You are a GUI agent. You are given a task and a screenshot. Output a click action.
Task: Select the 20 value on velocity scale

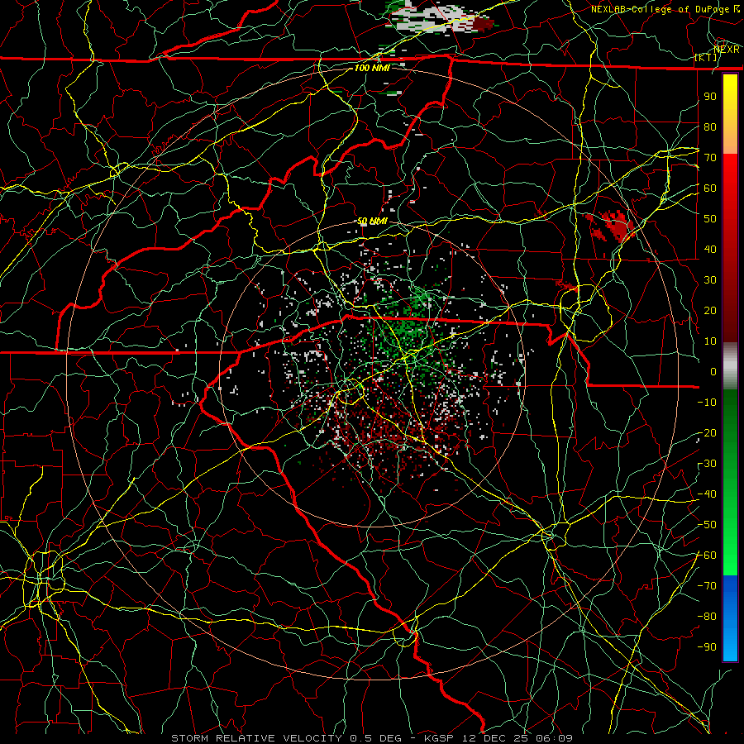[x=710, y=310]
